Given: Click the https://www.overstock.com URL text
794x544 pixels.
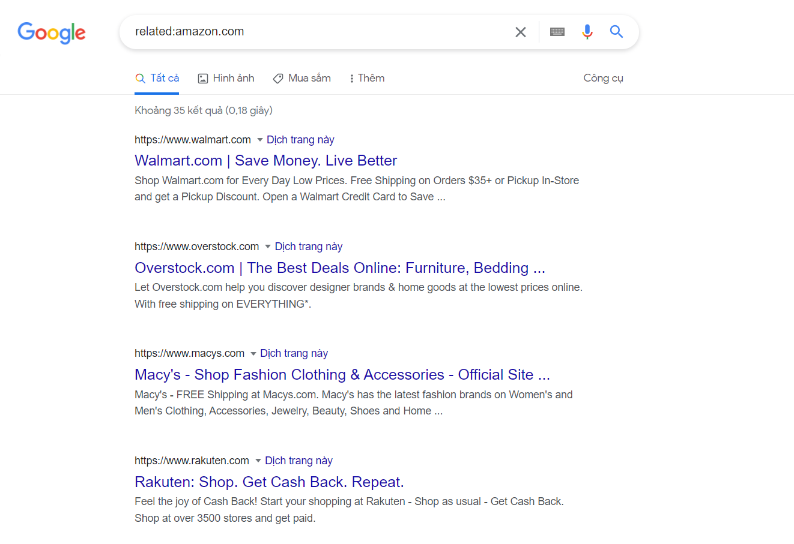Looking at the screenshot, I should point(196,247).
